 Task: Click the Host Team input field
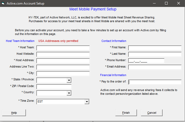(x=63, y=48)
